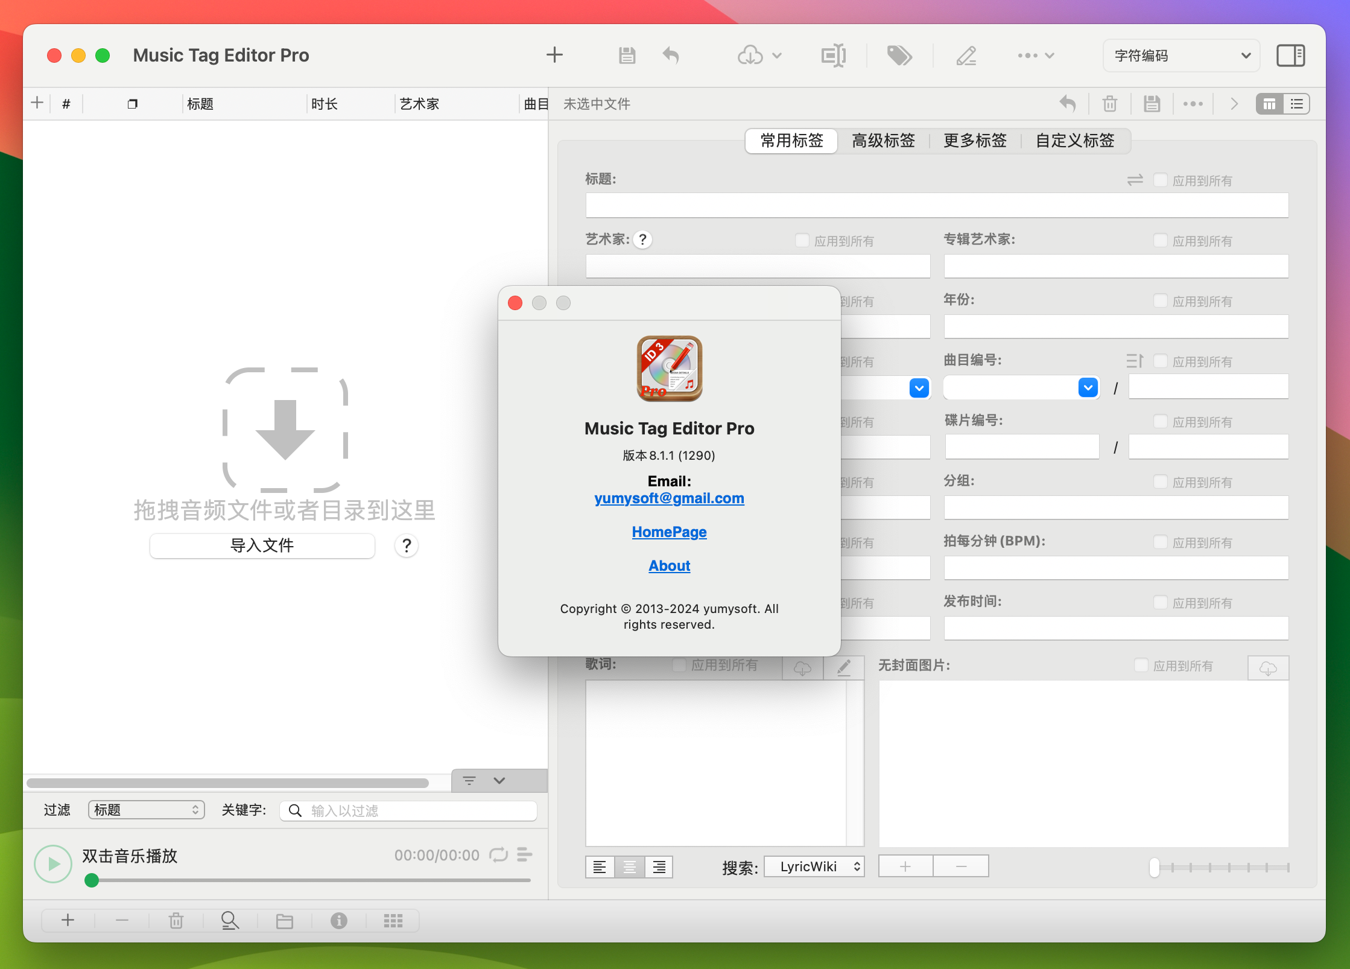Expand the filter bar chevron
The height and width of the screenshot is (969, 1350).
pos(499,780)
